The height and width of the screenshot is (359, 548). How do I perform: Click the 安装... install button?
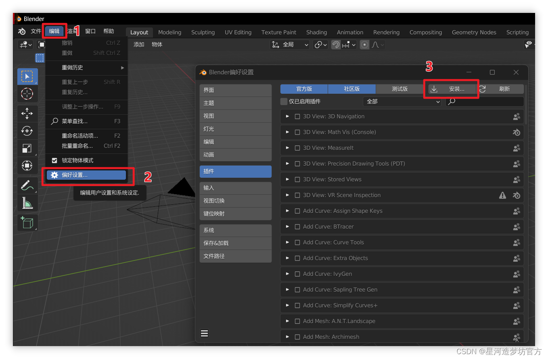point(452,89)
